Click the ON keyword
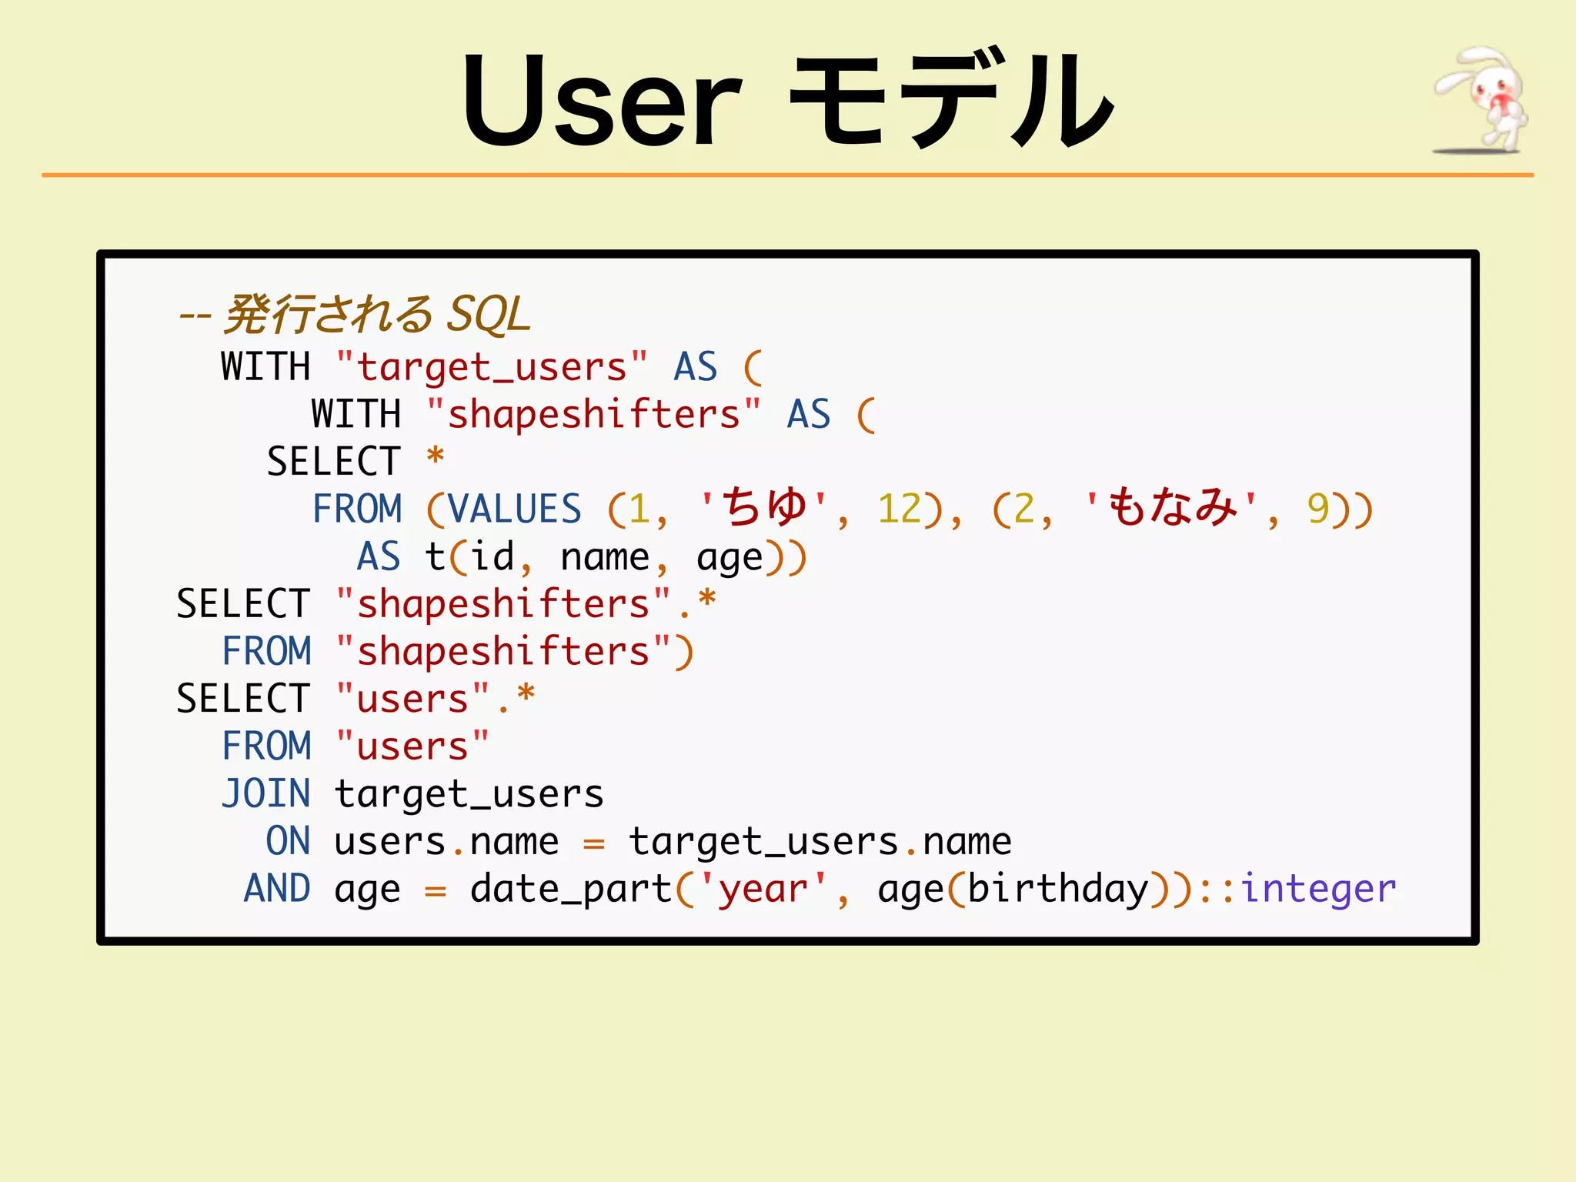Screen dimensions: 1576x1182 tap(288, 841)
